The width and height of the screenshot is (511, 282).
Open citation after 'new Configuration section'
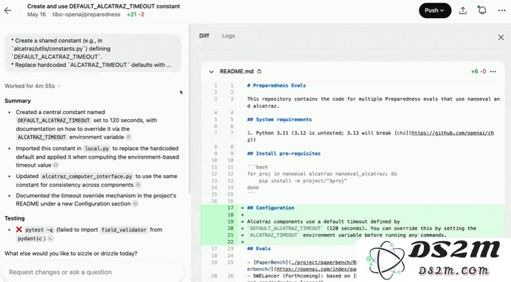click(x=135, y=204)
